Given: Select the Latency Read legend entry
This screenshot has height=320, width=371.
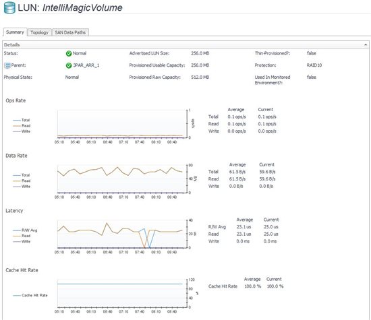Looking at the screenshot, I should 22,236.
